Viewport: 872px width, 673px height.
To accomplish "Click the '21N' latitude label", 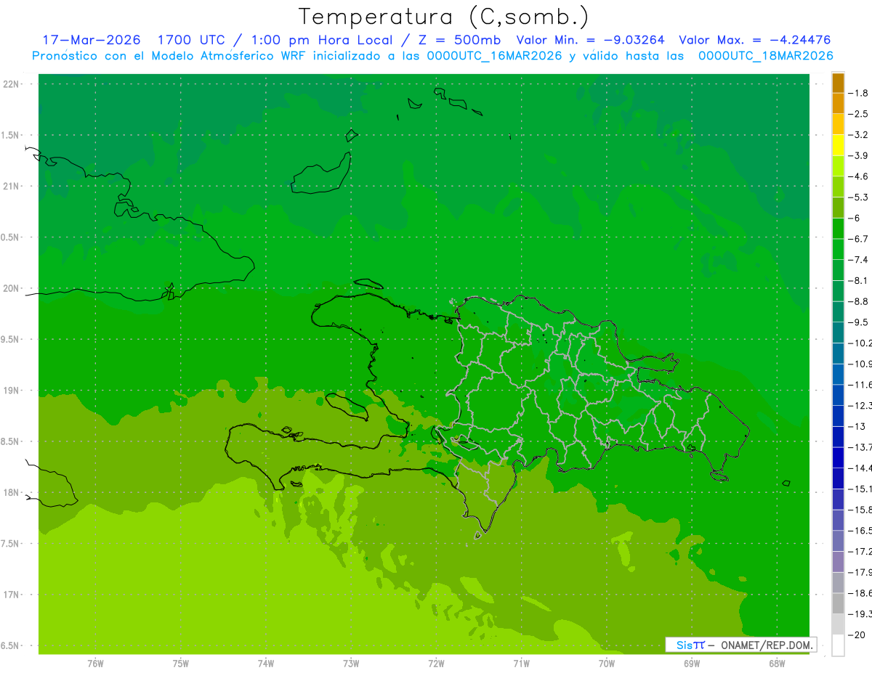I will click(12, 186).
